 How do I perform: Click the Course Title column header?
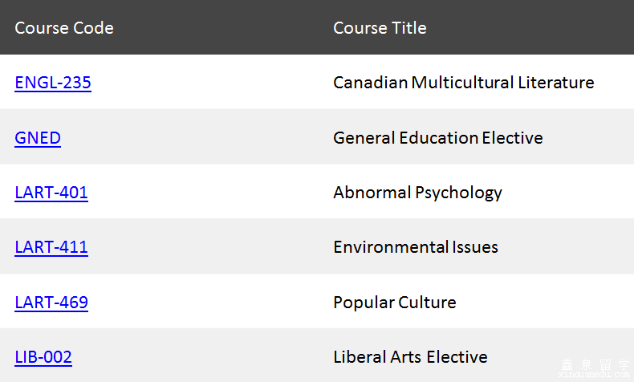pos(380,28)
